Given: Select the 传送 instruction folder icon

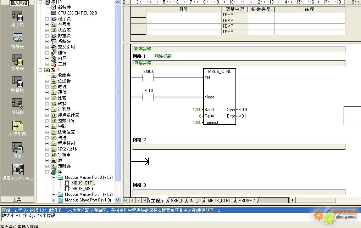Looking at the screenshot, I should (54, 138).
